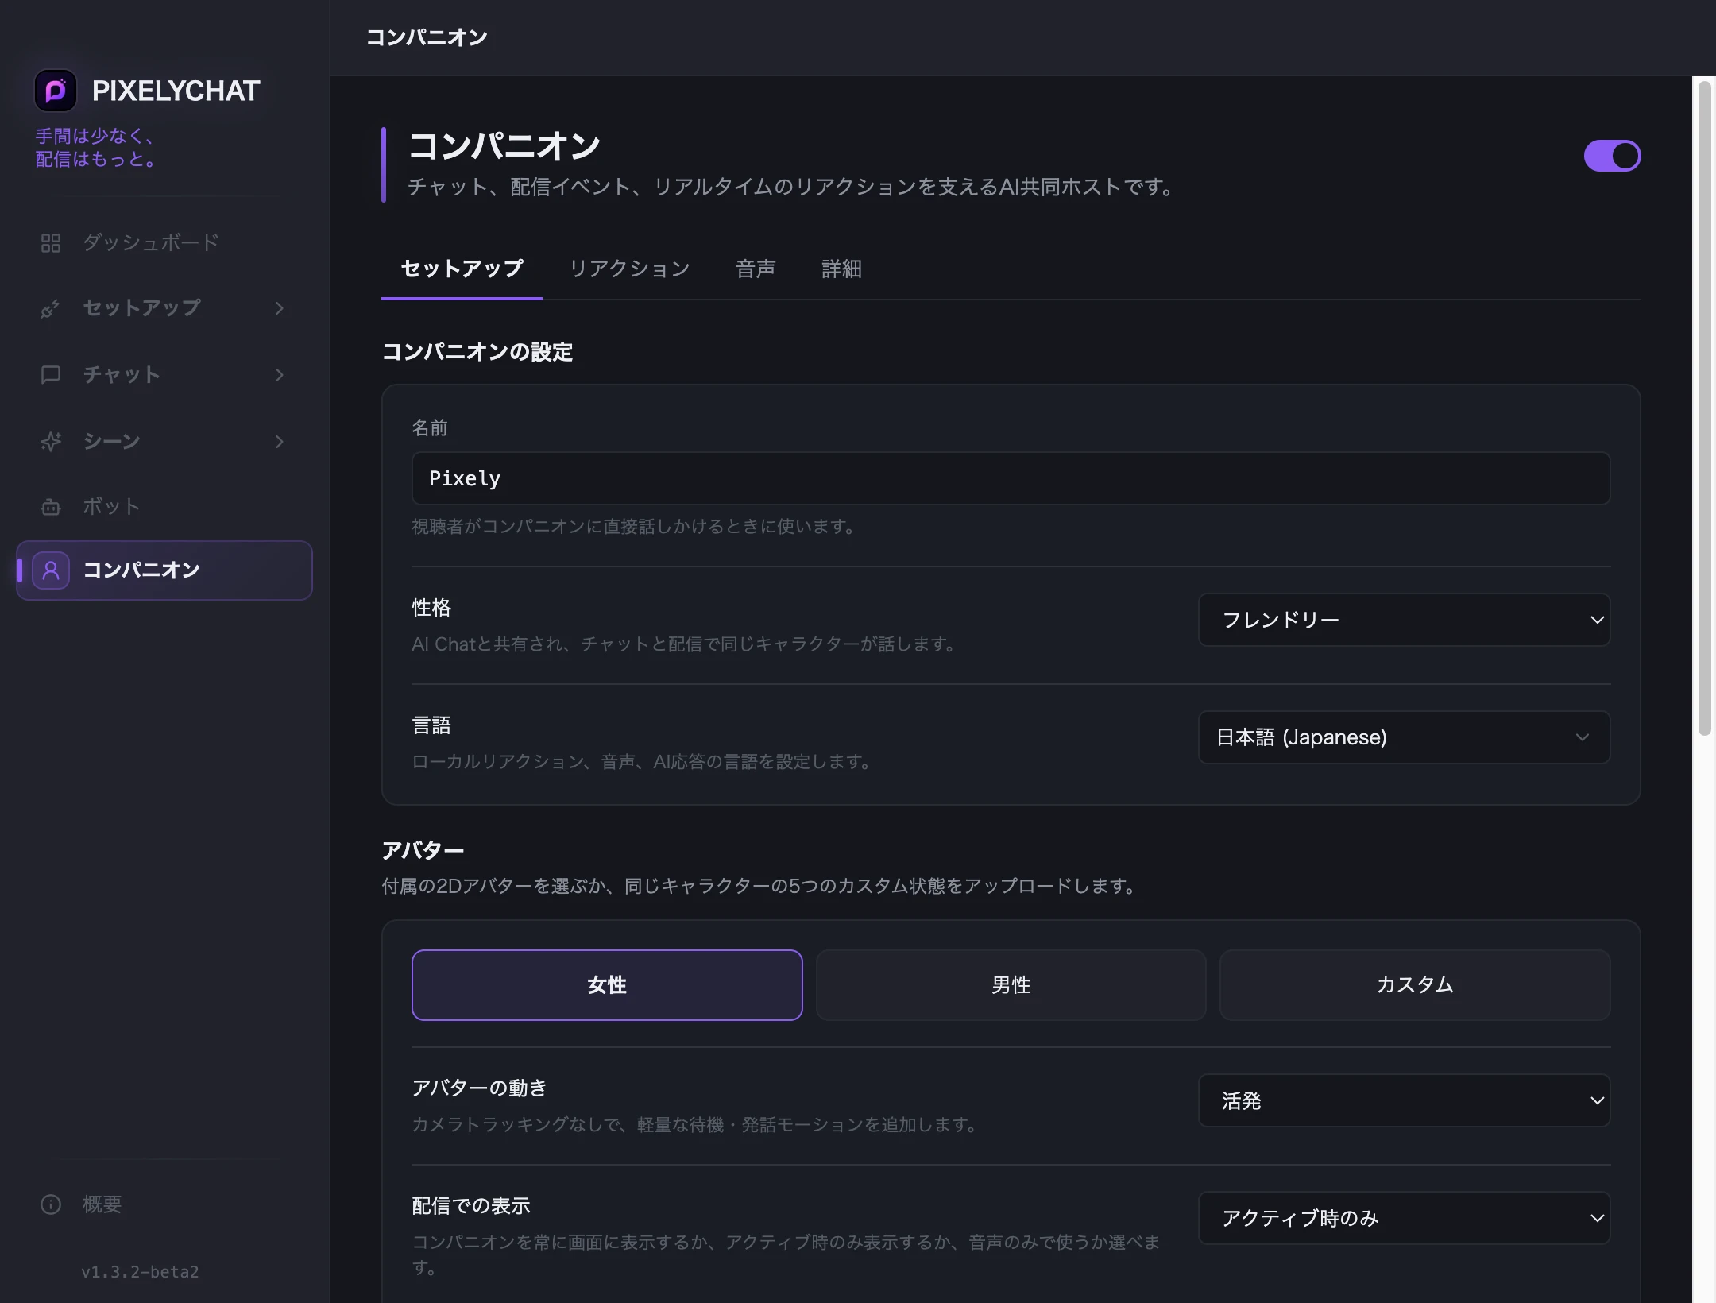Click the 言語 setting label
This screenshot has height=1303, width=1716.
point(431,725)
